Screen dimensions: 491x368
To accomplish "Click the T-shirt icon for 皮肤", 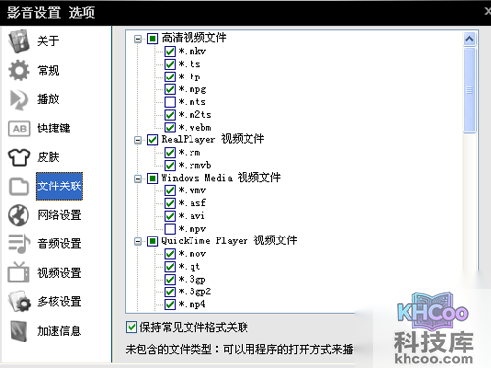I will click(x=19, y=157).
